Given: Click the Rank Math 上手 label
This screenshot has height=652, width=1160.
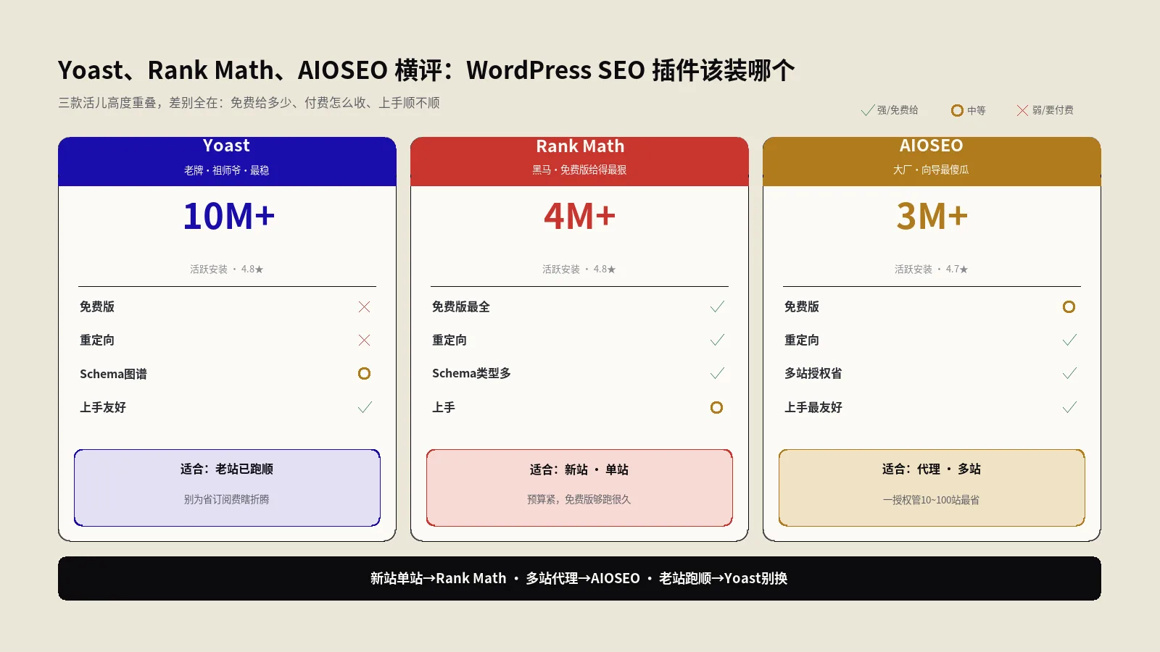Looking at the screenshot, I should click(444, 407).
